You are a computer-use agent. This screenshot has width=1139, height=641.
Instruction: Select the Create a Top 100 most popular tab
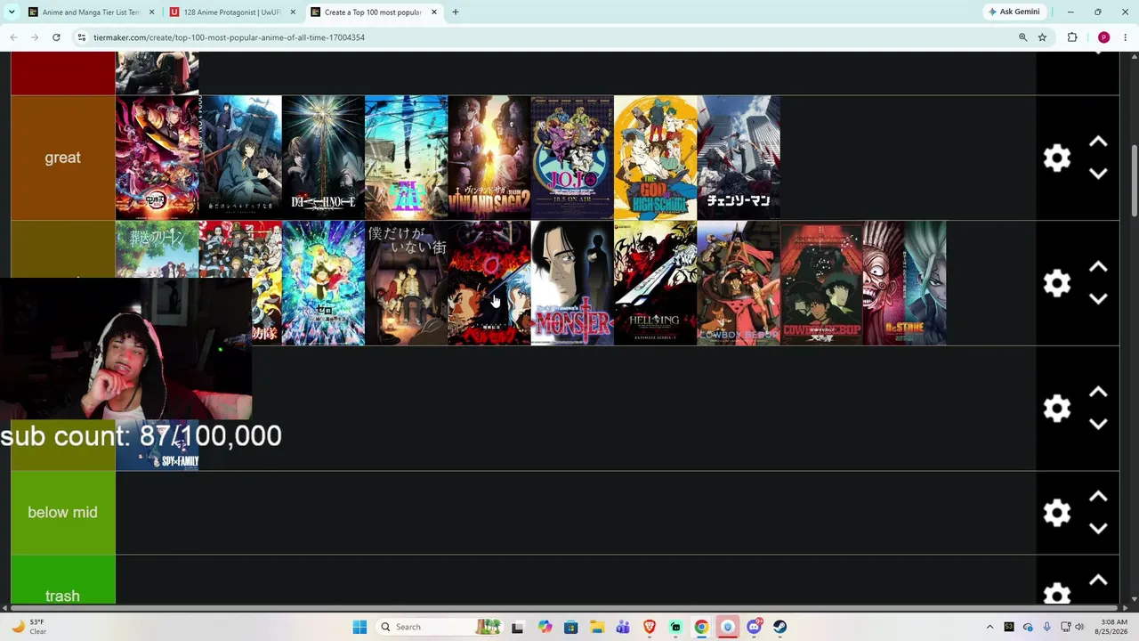(374, 12)
